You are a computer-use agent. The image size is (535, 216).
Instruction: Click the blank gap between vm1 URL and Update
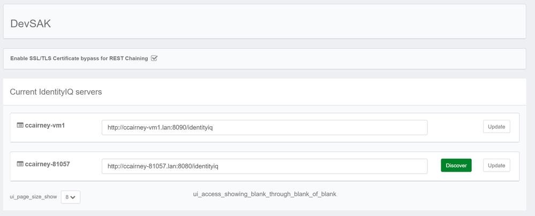click(455, 127)
